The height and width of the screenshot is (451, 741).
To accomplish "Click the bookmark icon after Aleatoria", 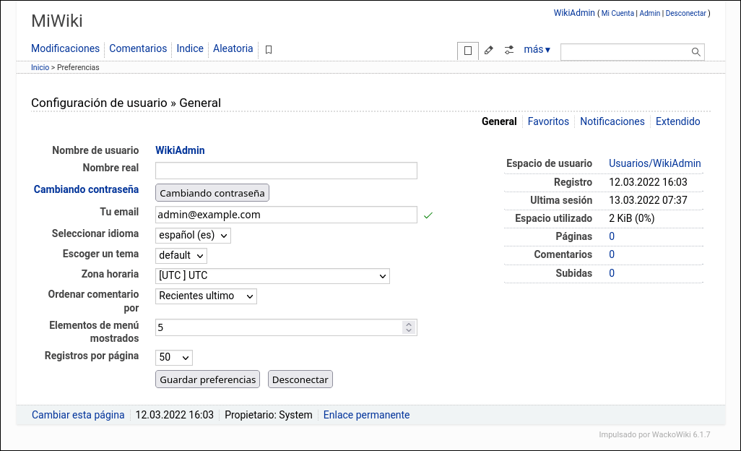I will 269,50.
